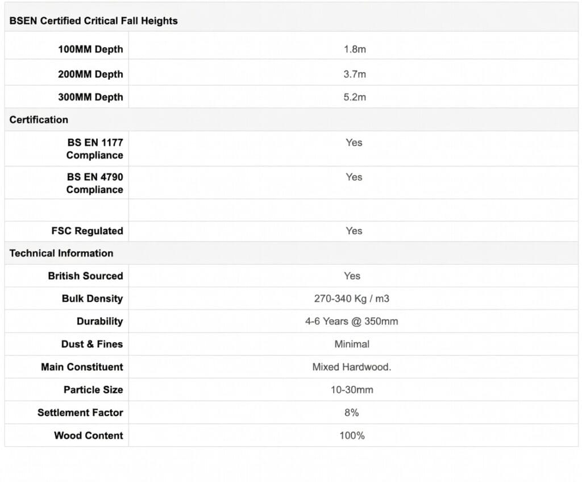Viewport: 582px width, 482px height.
Task: Click the Mixed Hardwood constituent value
Action: 352,367
